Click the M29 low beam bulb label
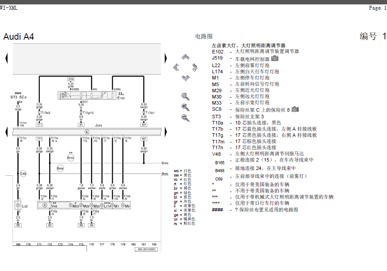 86,206
